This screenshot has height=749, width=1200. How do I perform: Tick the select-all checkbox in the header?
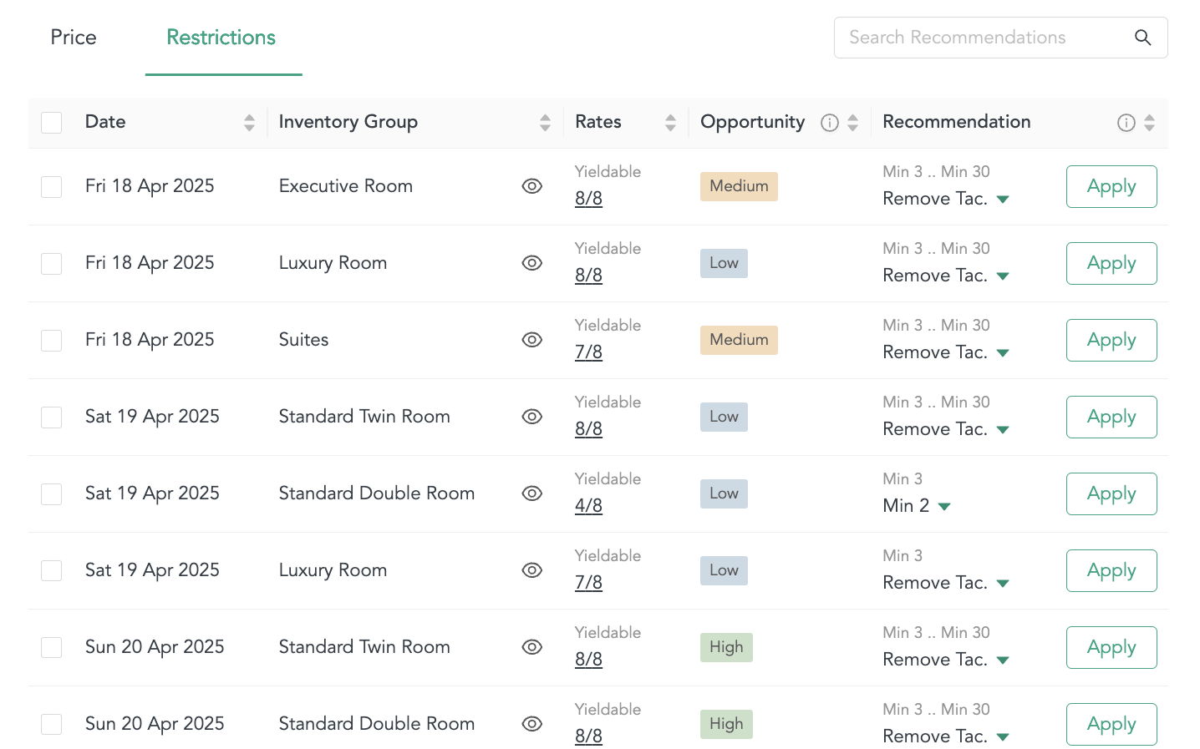(52, 123)
